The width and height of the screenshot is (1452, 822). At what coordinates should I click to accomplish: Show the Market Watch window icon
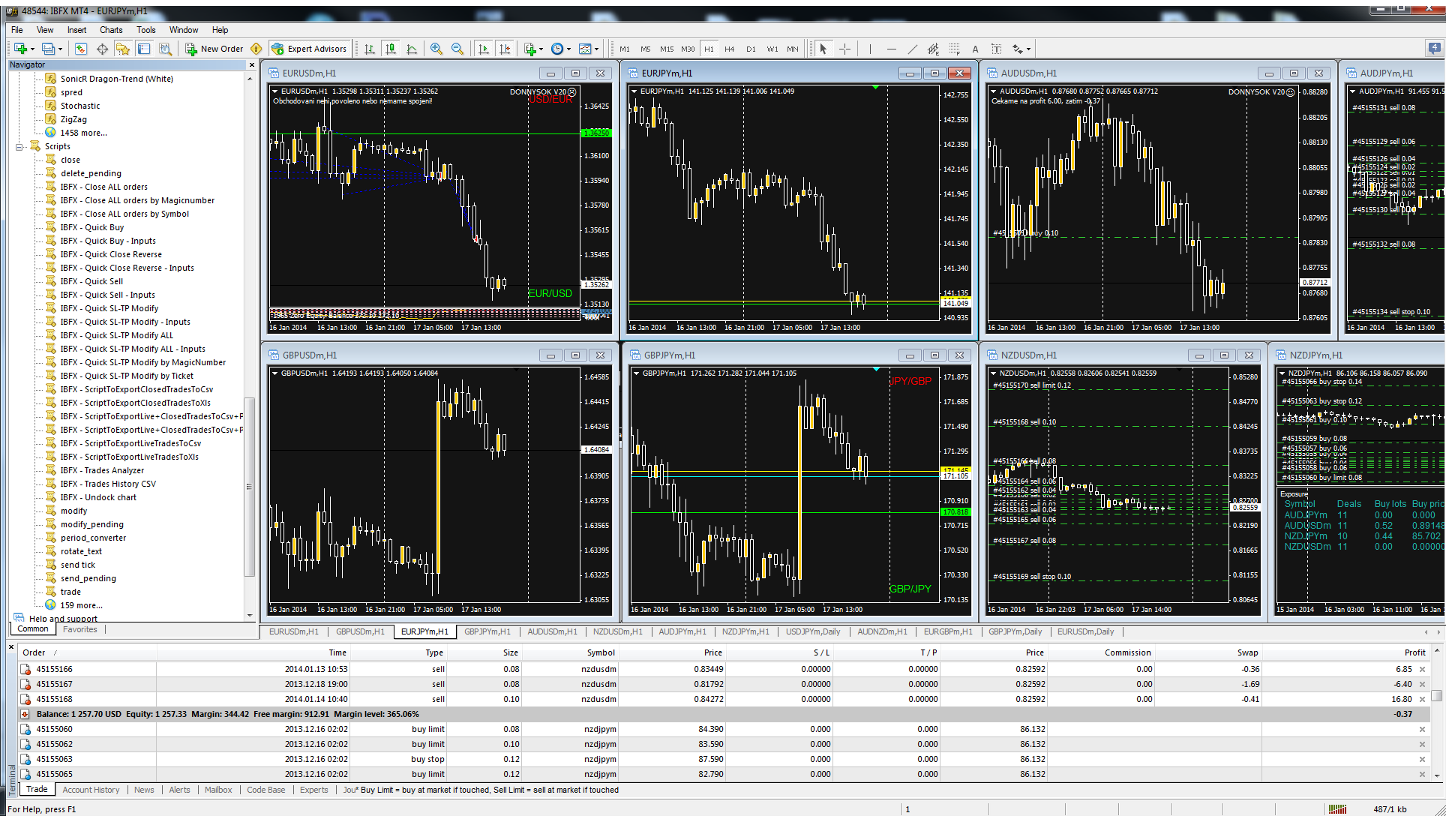click(x=81, y=49)
